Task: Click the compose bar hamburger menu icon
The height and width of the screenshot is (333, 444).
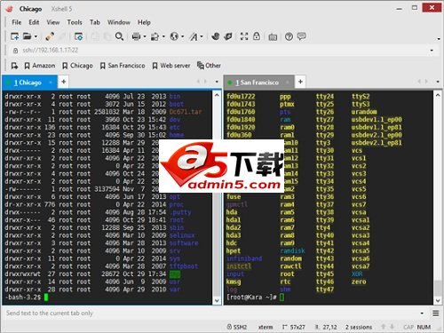Action: pos(436,313)
